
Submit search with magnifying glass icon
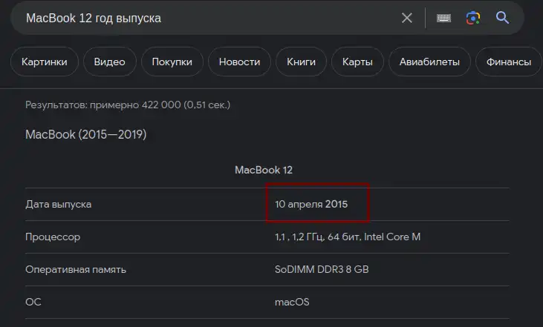502,17
